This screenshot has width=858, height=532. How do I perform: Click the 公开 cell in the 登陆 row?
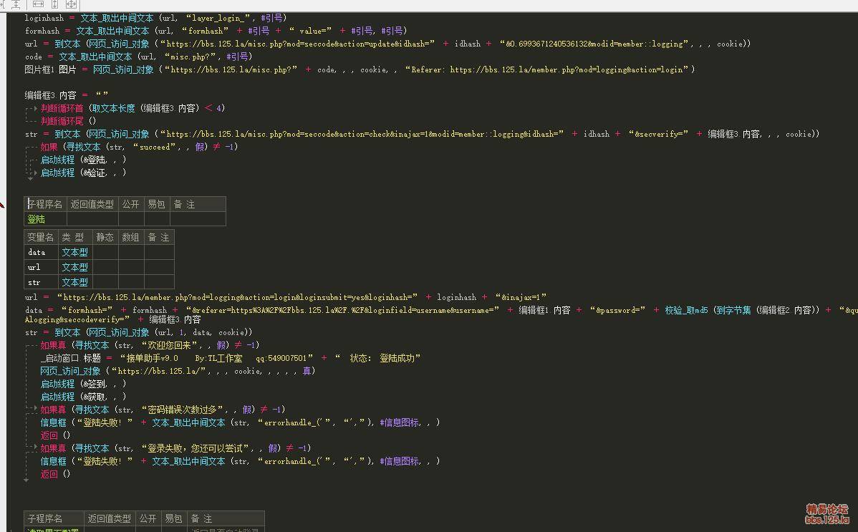coord(131,219)
